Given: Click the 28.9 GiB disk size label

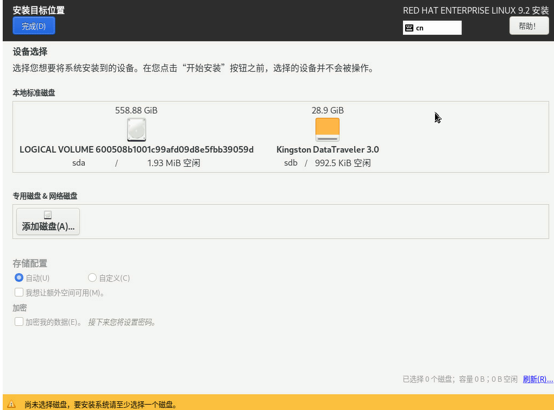Looking at the screenshot, I should pyautogui.click(x=328, y=110).
